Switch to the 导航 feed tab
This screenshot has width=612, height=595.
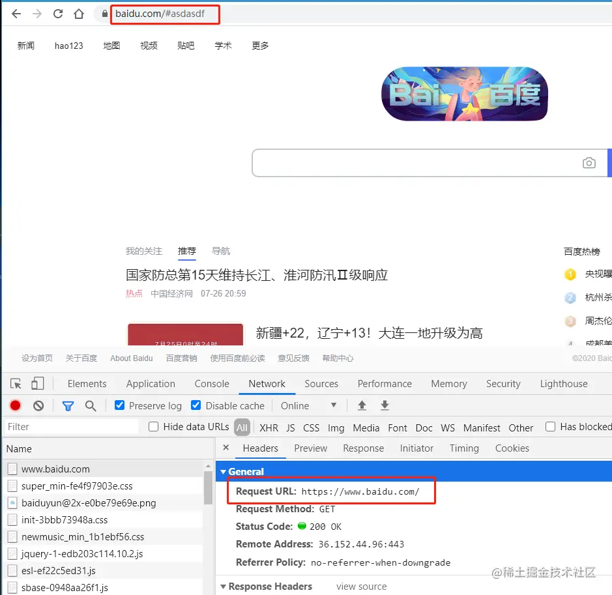pos(221,251)
